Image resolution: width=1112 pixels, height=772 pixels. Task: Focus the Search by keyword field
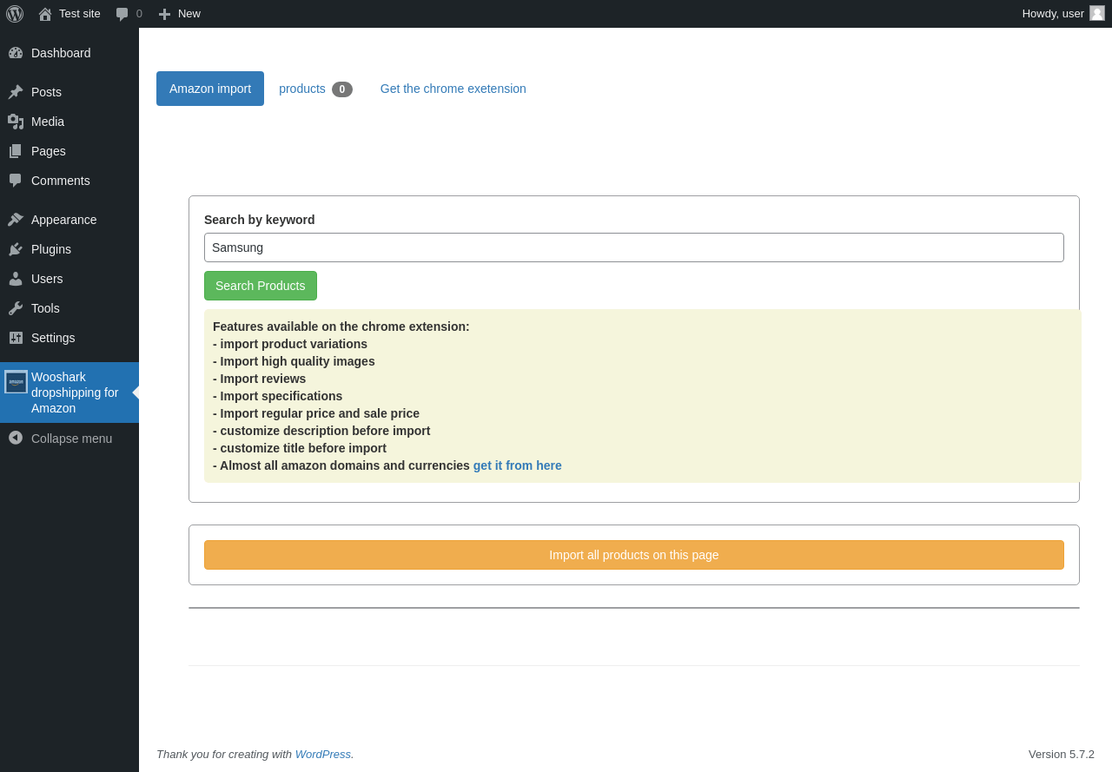pos(634,247)
